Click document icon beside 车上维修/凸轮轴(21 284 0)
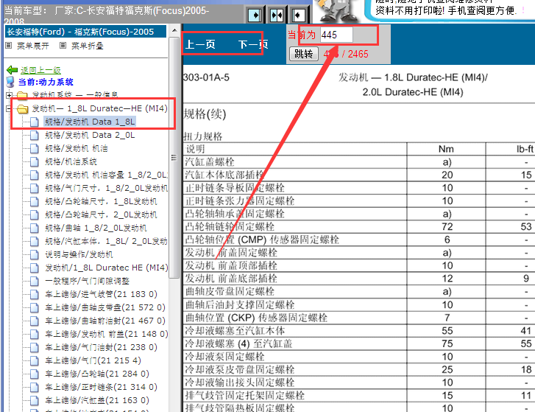 pyautogui.click(x=34, y=374)
